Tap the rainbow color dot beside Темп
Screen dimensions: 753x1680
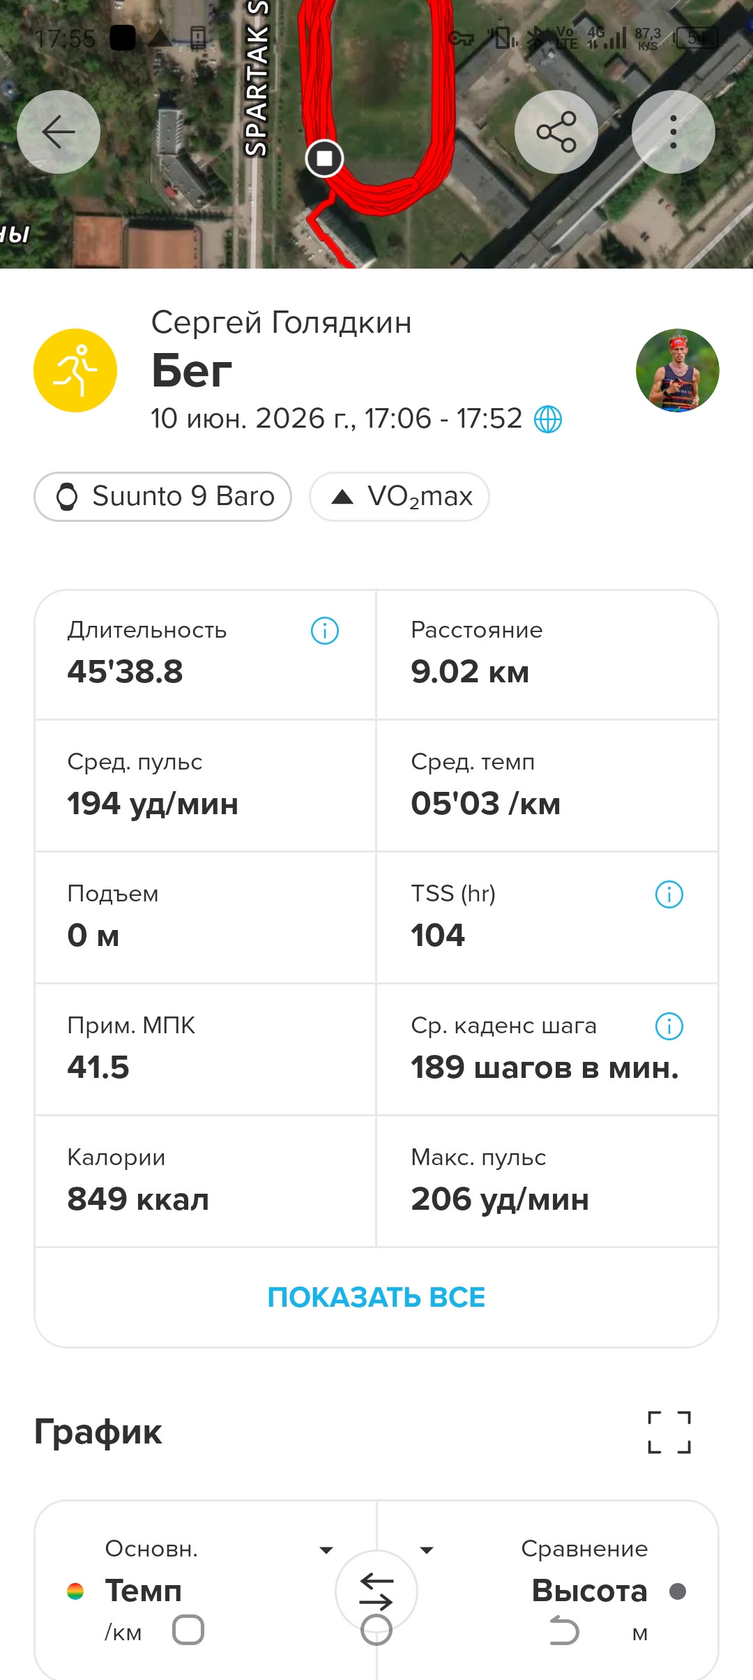pyautogui.click(x=75, y=1591)
